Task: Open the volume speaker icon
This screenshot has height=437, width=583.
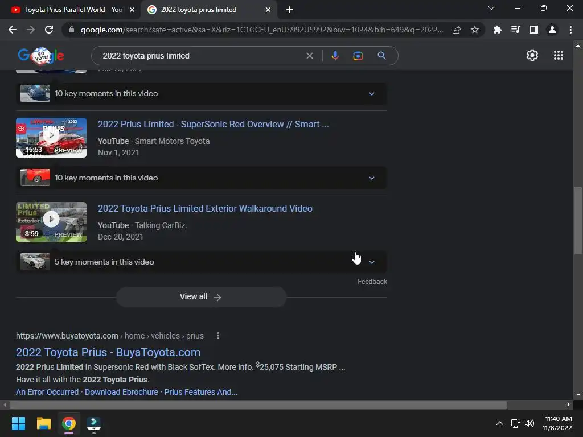Action: pos(529,423)
